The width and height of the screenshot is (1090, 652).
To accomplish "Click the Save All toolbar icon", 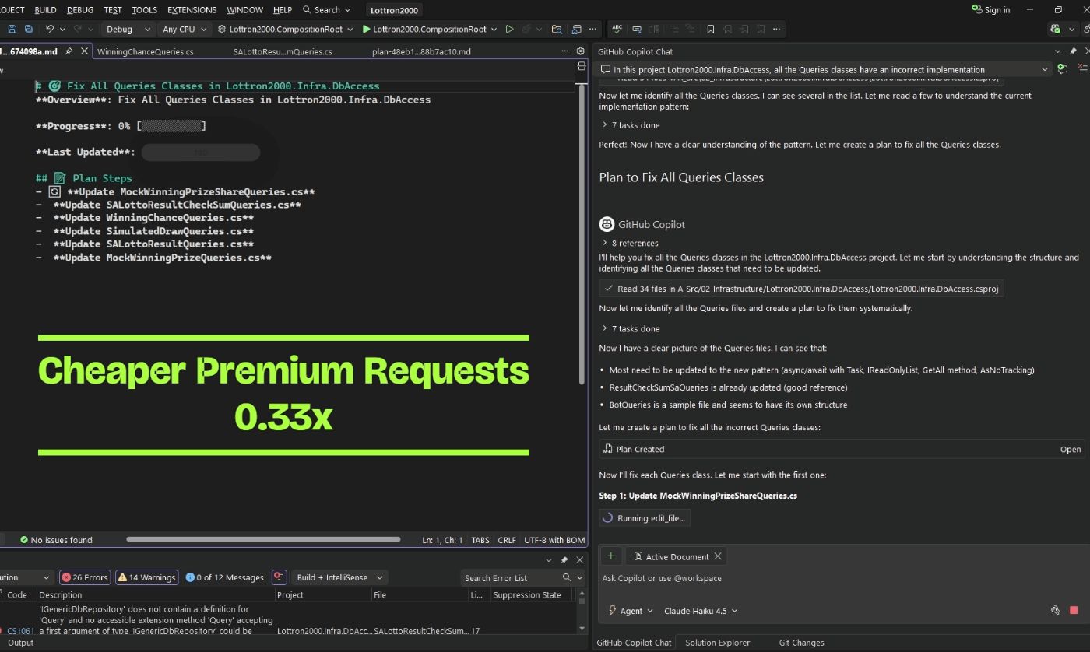I will [x=29, y=29].
